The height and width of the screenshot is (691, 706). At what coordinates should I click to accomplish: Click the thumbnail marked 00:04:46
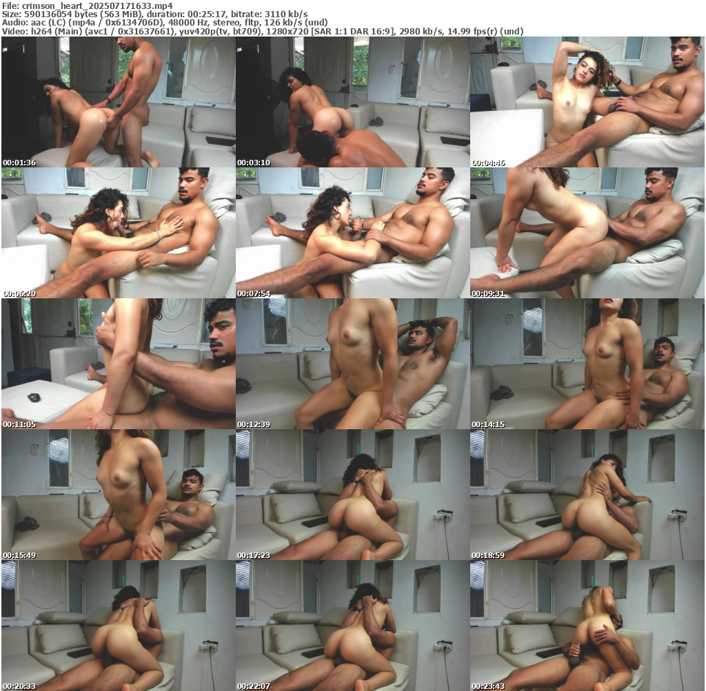587,102
